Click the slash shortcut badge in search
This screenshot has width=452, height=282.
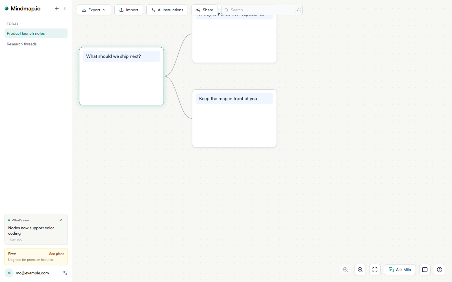coord(297,10)
